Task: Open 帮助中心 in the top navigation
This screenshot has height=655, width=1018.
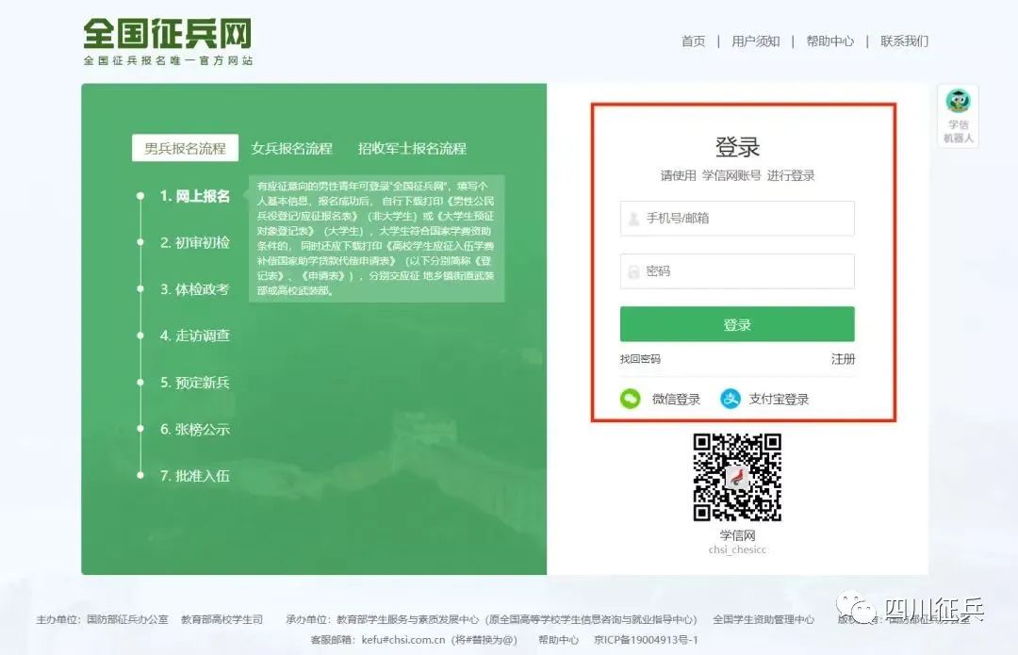Action: tap(829, 41)
